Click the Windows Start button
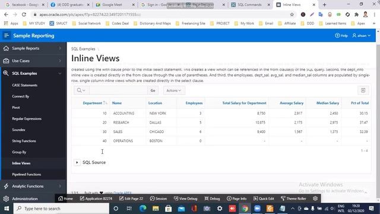 [x=7, y=209]
